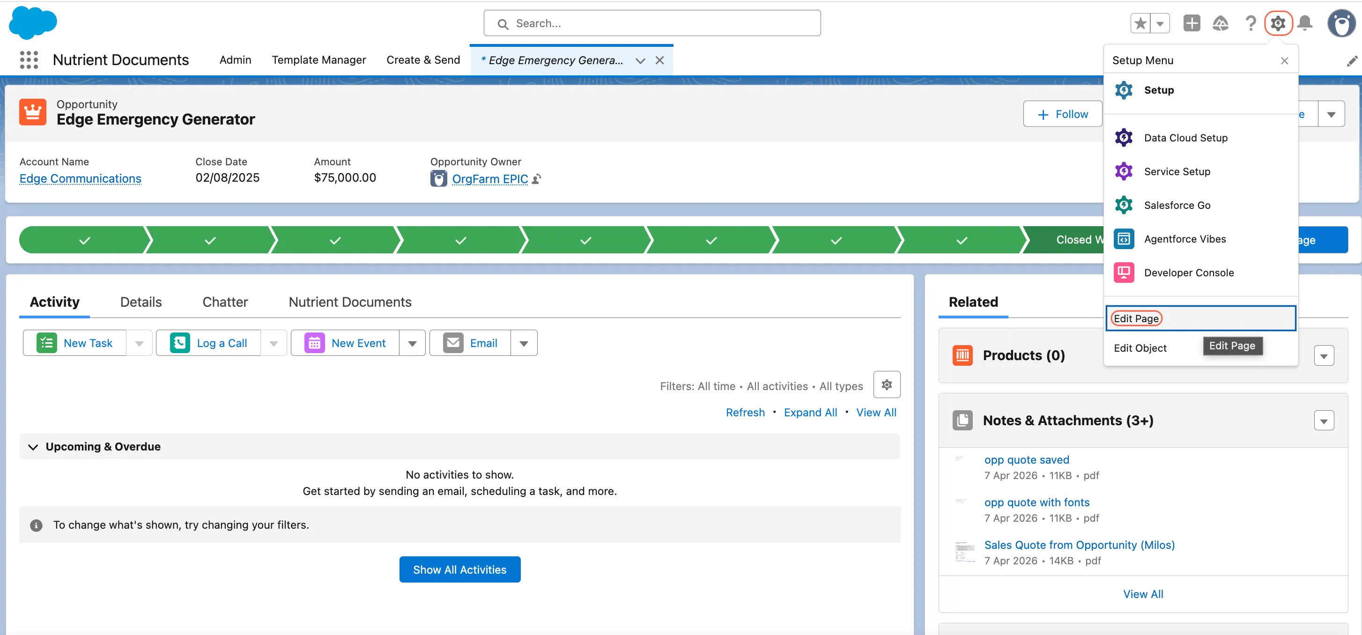Click the Log a Call button
1362x635 pixels.
(208, 343)
